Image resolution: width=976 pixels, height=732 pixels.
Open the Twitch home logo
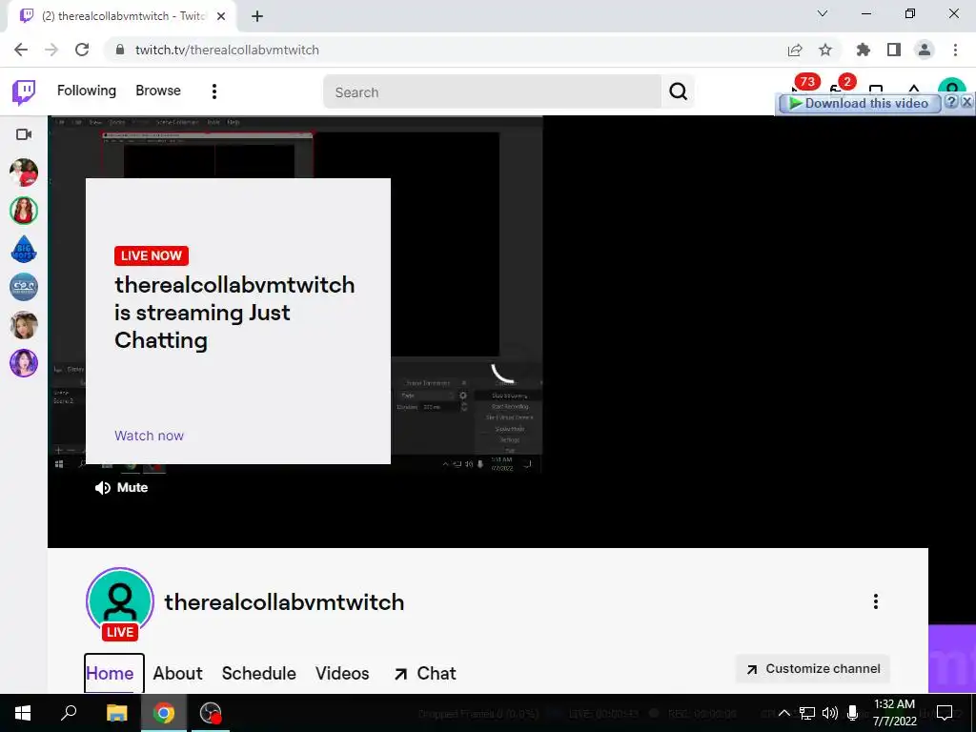[24, 92]
